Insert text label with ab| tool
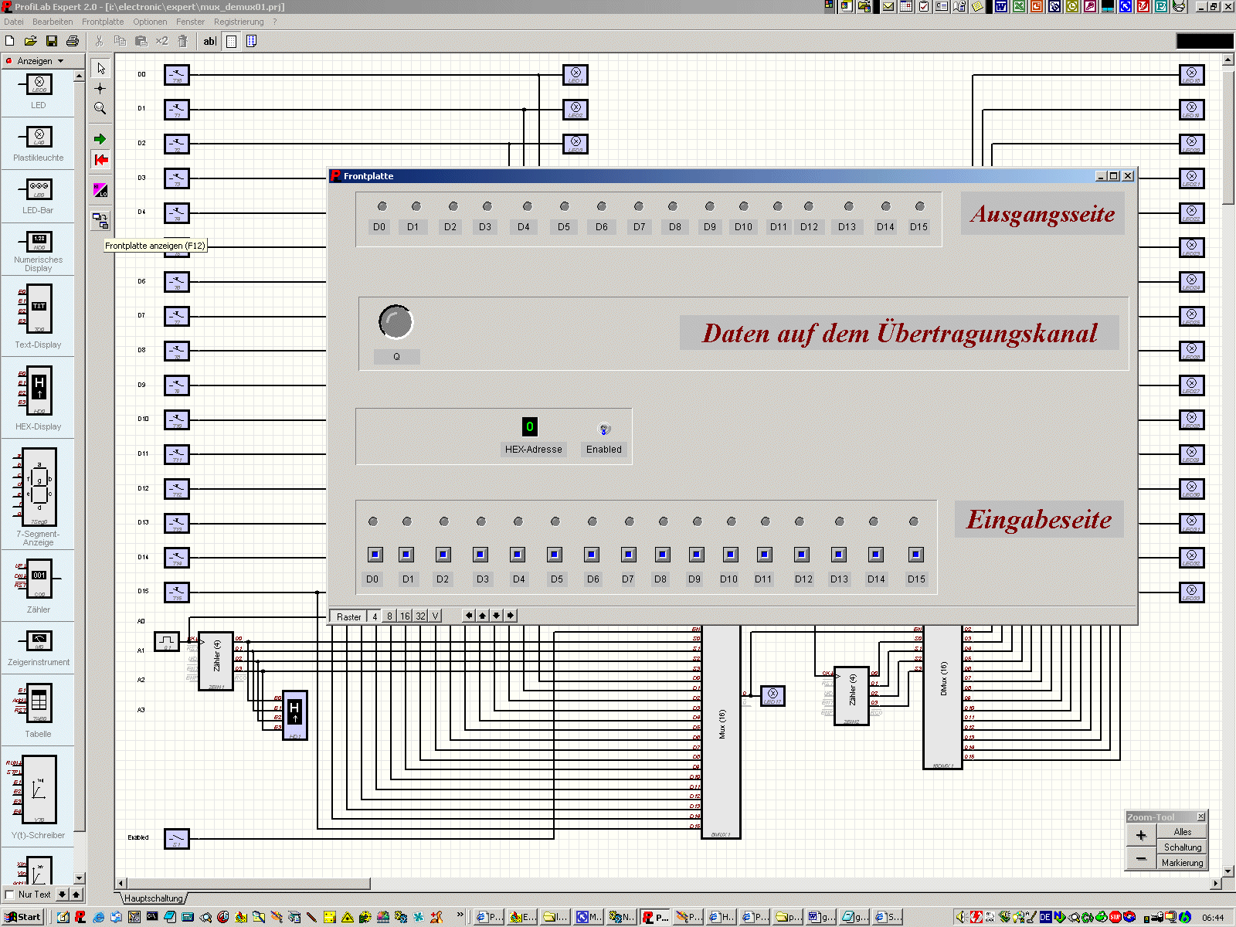Viewport: 1236px width, 927px height. [209, 41]
